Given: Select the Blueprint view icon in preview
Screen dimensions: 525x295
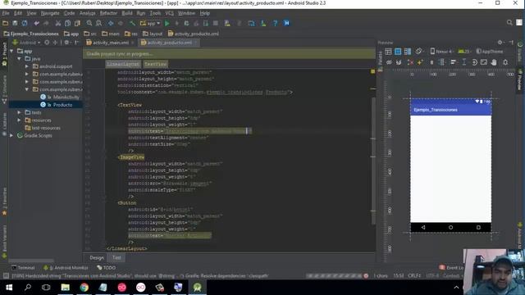Looking at the screenshot, I should click(x=398, y=51).
